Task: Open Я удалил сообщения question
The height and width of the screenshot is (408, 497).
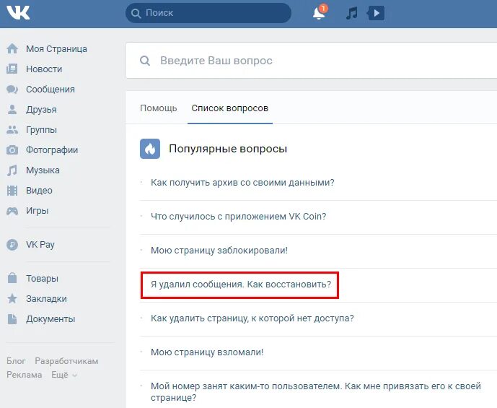Action: point(241,285)
